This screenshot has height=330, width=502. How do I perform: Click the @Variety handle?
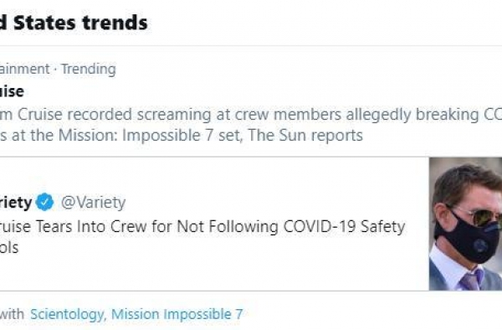[x=93, y=203]
